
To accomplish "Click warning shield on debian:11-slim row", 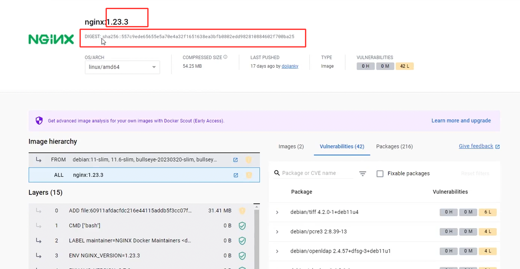I will tap(248, 160).
